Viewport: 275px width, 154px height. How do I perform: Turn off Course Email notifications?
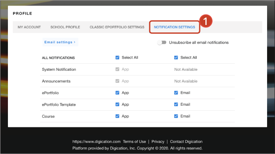pos(176,116)
